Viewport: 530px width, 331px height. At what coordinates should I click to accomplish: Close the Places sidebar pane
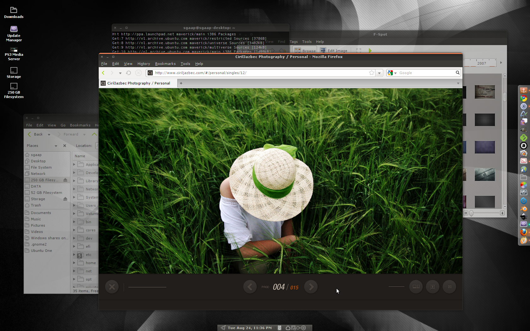(65, 146)
